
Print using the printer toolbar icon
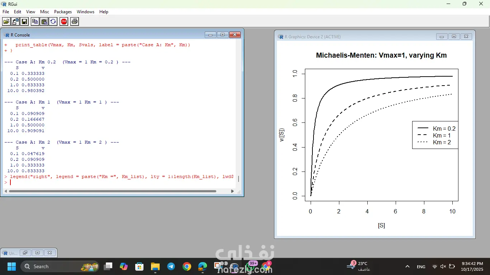(75, 21)
